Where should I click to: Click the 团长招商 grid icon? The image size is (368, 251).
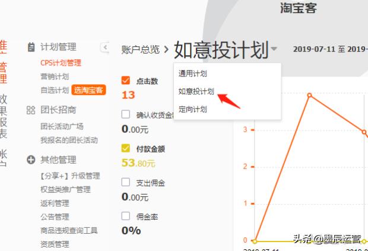coord(31,110)
